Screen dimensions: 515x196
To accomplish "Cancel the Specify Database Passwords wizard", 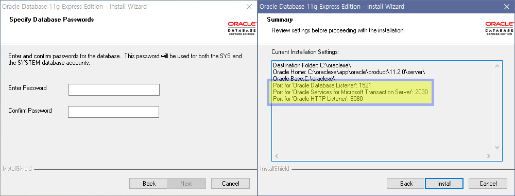I will [230, 184].
